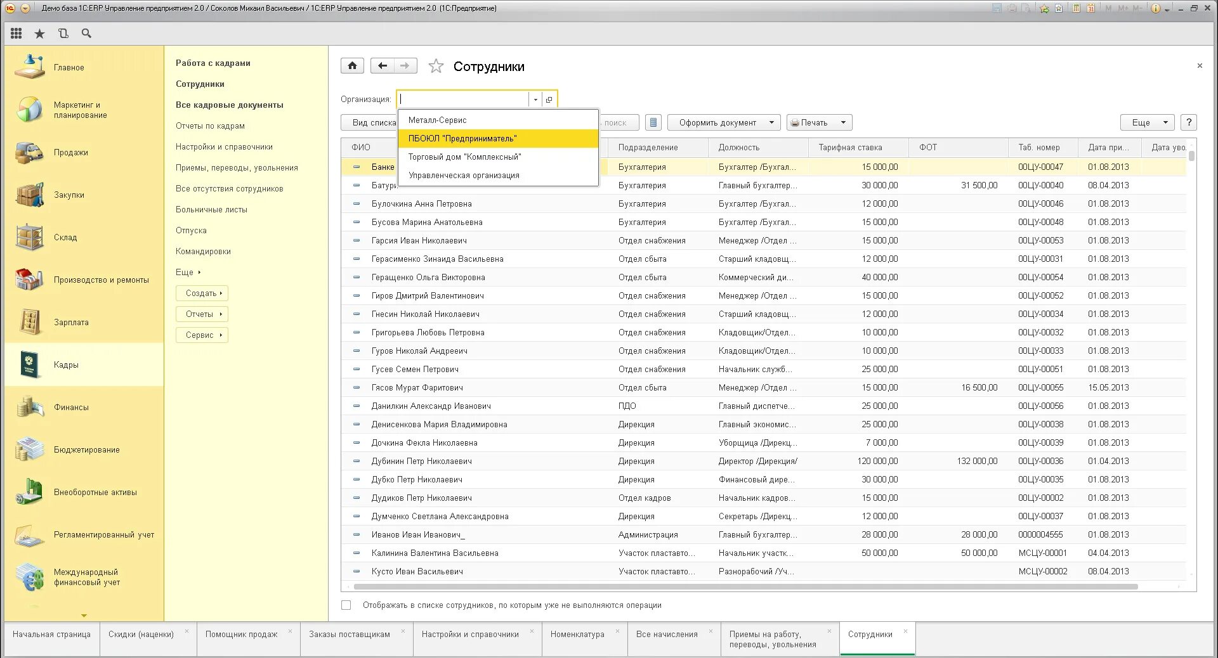This screenshot has height=658, width=1218.
Task: Toggle show employees without operations checkbox
Action: click(346, 605)
